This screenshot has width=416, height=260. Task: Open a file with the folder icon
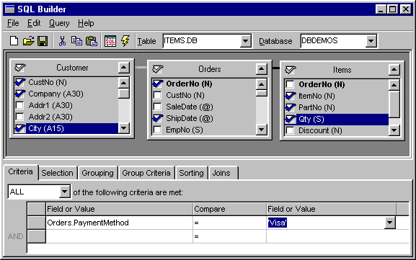(28, 41)
